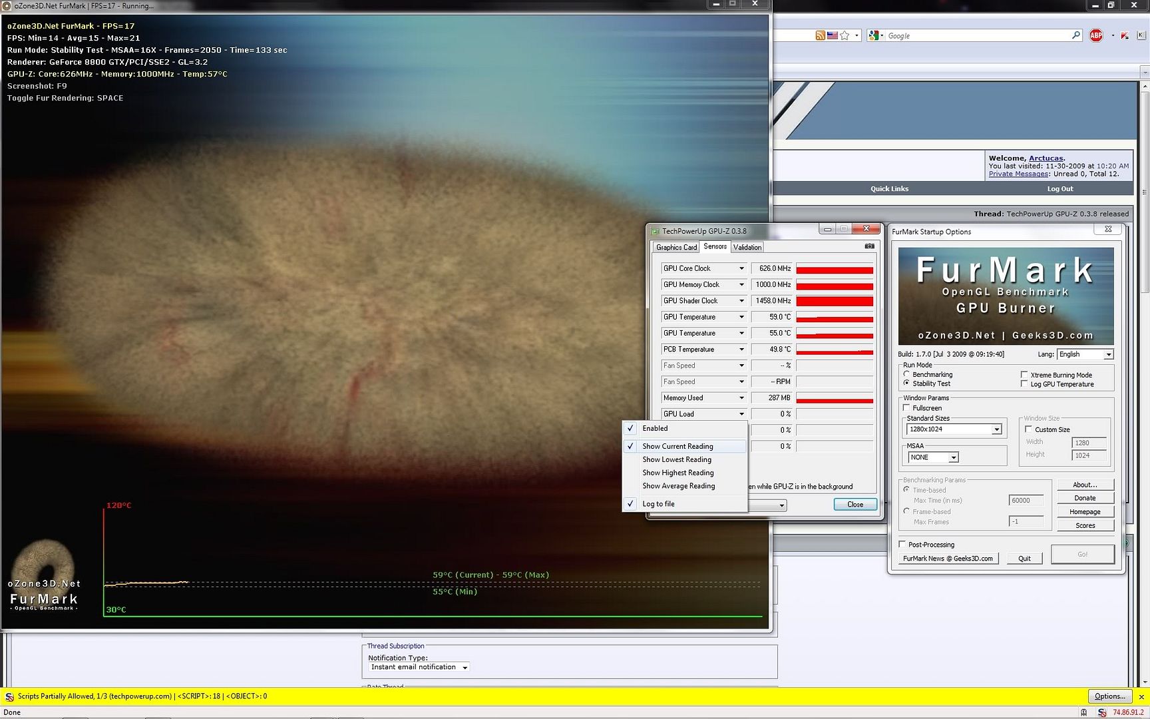Choose Show Average Reading

(685, 486)
